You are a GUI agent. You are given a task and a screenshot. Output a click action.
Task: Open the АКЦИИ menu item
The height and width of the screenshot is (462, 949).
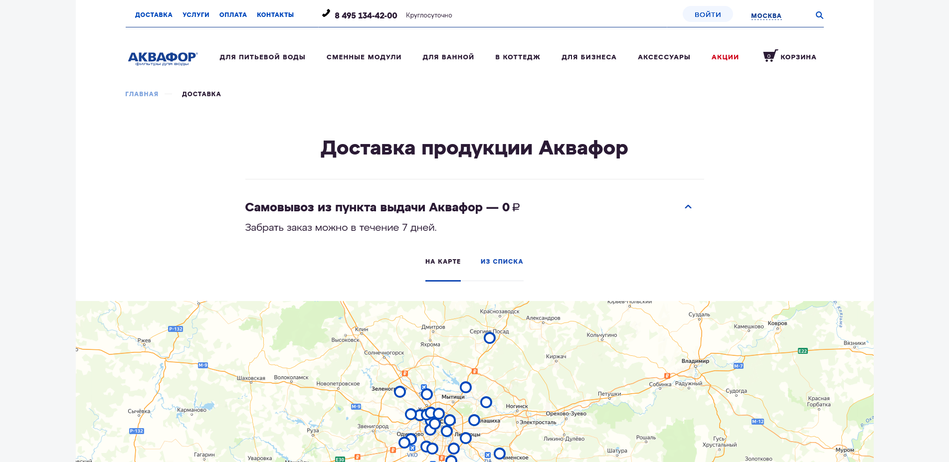tap(725, 57)
